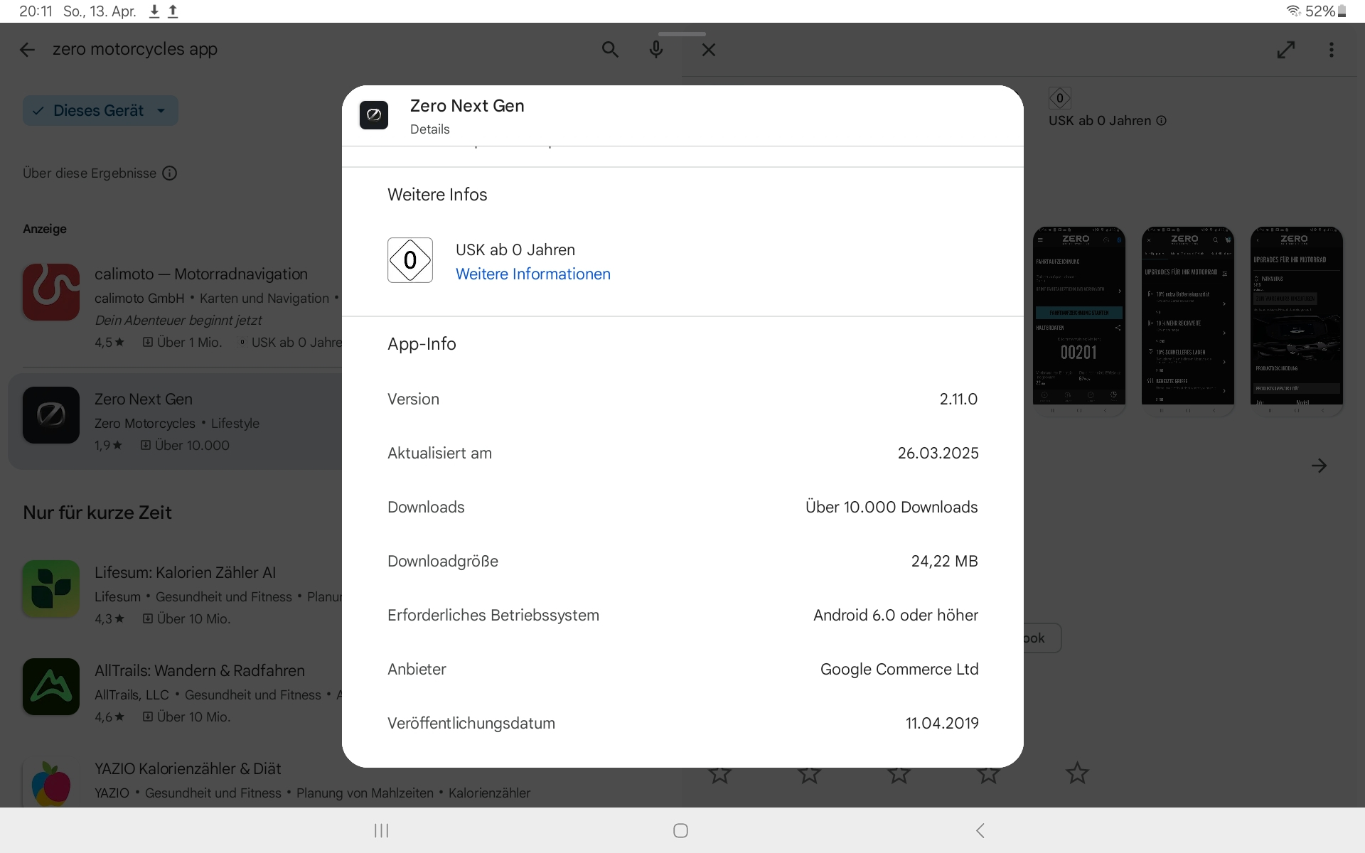The width and height of the screenshot is (1365, 853).
Task: Tap the Zero Next Gen icon in dialog header
Action: (374, 115)
